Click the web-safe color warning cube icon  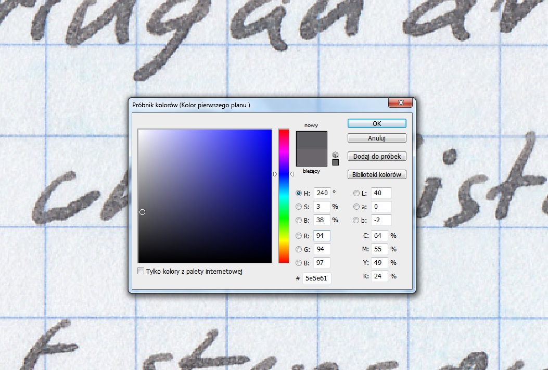[335, 155]
